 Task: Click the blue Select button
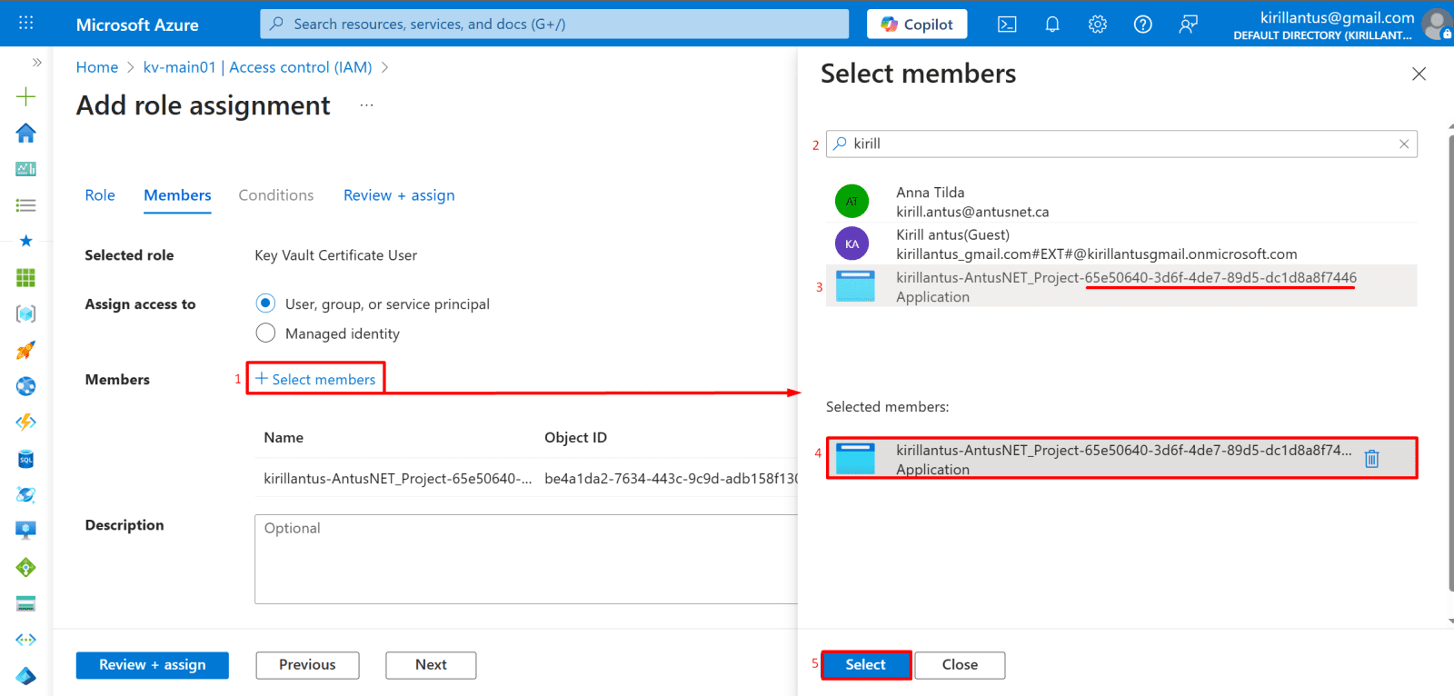click(865, 665)
